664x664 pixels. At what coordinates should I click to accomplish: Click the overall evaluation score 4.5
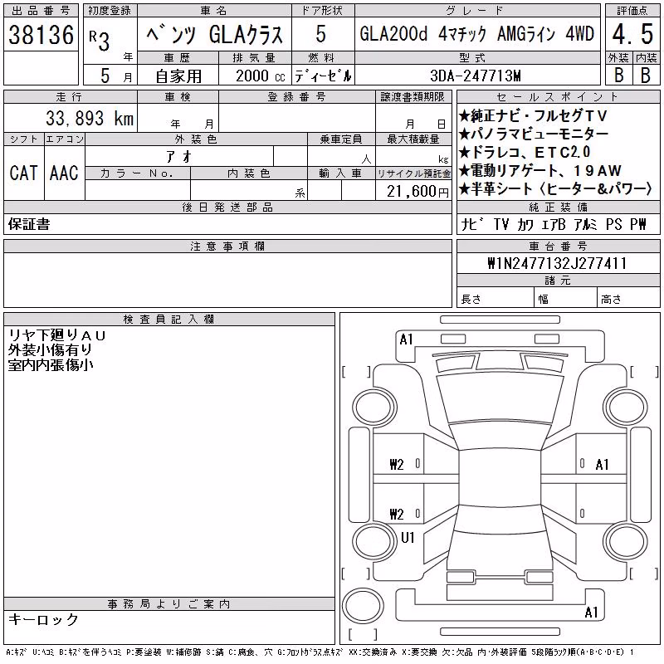632,34
